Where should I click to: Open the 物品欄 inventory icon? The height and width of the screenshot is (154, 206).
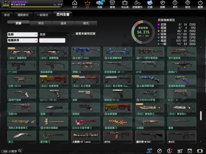click(125, 4)
